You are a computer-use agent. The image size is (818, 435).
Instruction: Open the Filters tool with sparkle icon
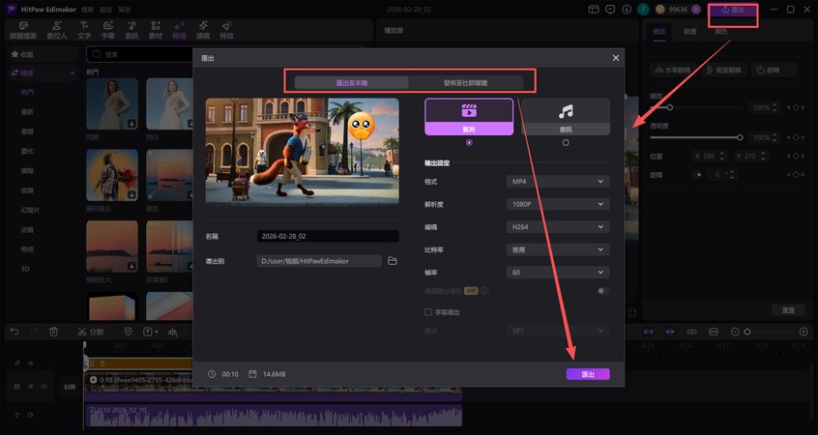[x=203, y=30]
